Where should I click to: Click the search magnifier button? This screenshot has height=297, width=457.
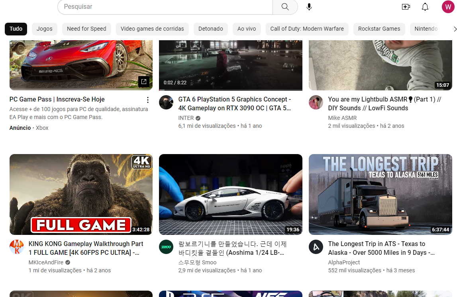(285, 7)
